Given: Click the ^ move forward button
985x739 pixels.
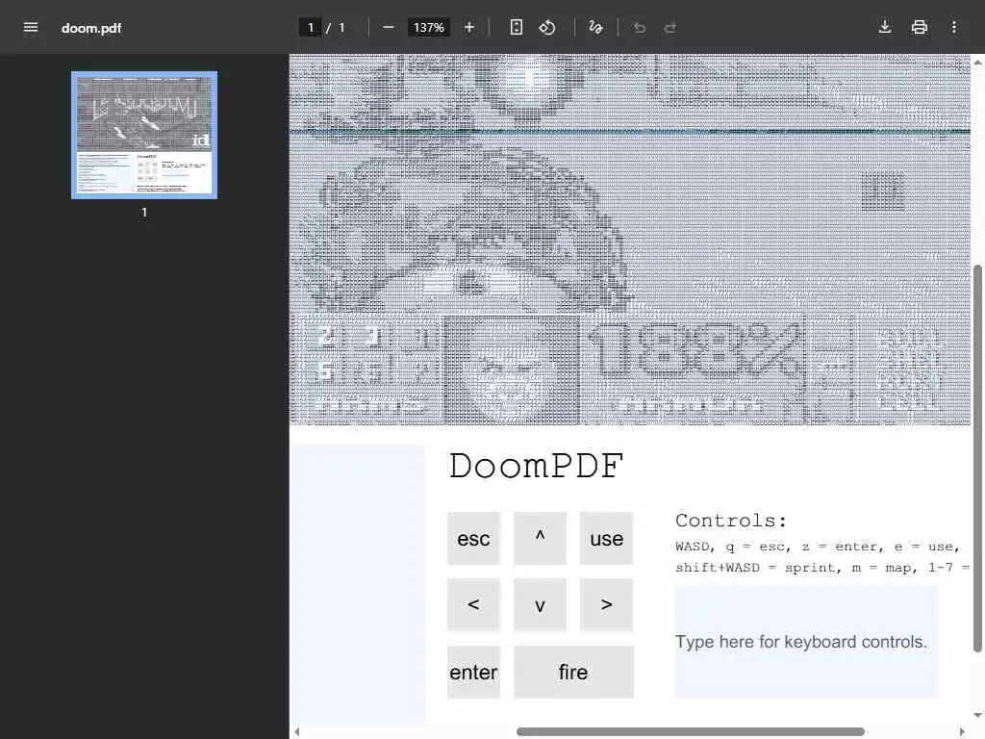Looking at the screenshot, I should pyautogui.click(x=540, y=538).
